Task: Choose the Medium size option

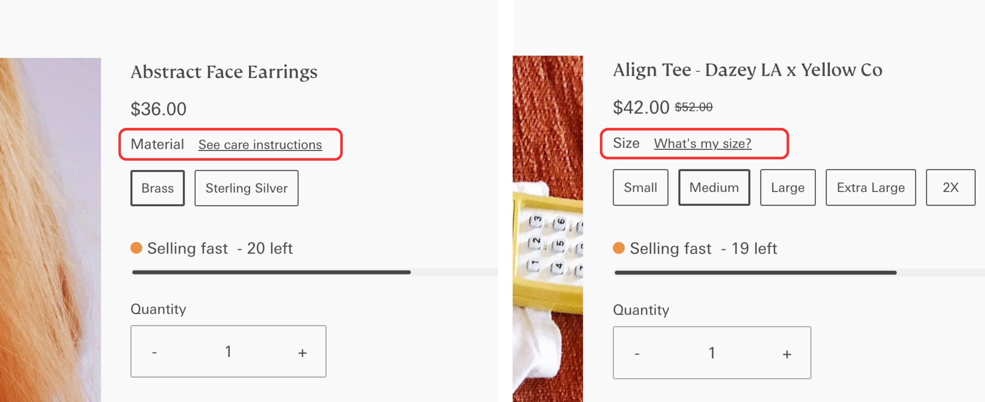Action: click(714, 188)
